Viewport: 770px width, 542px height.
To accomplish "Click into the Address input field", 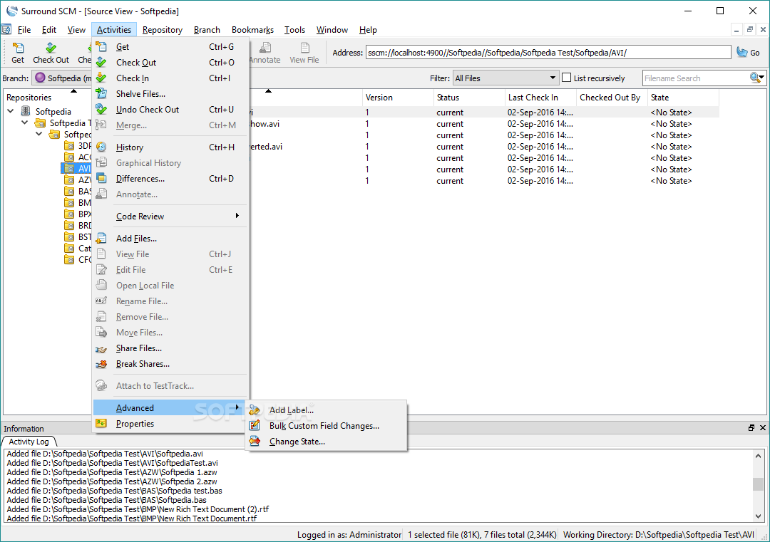I will 548,53.
